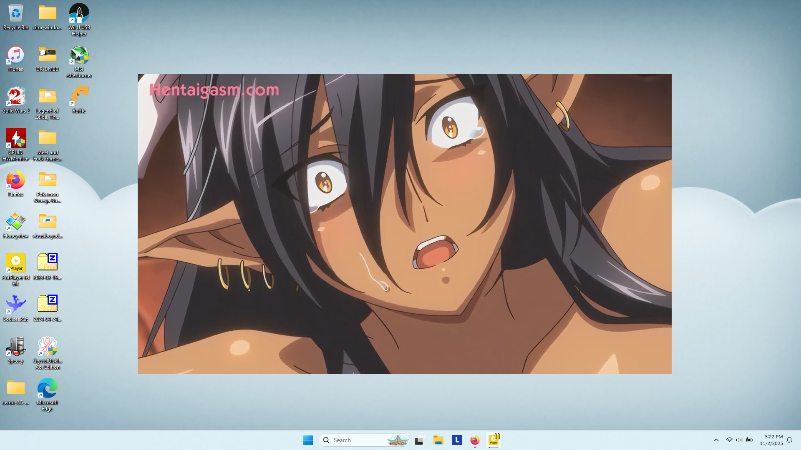Screen dimensions: 801x450
Task: Click the volume speaker tray icon
Action: tap(739, 440)
